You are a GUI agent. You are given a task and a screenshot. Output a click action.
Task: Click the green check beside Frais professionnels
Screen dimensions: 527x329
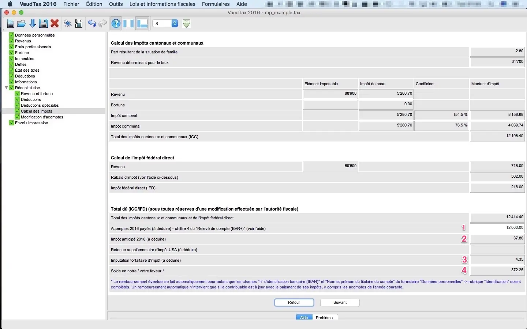click(11, 47)
